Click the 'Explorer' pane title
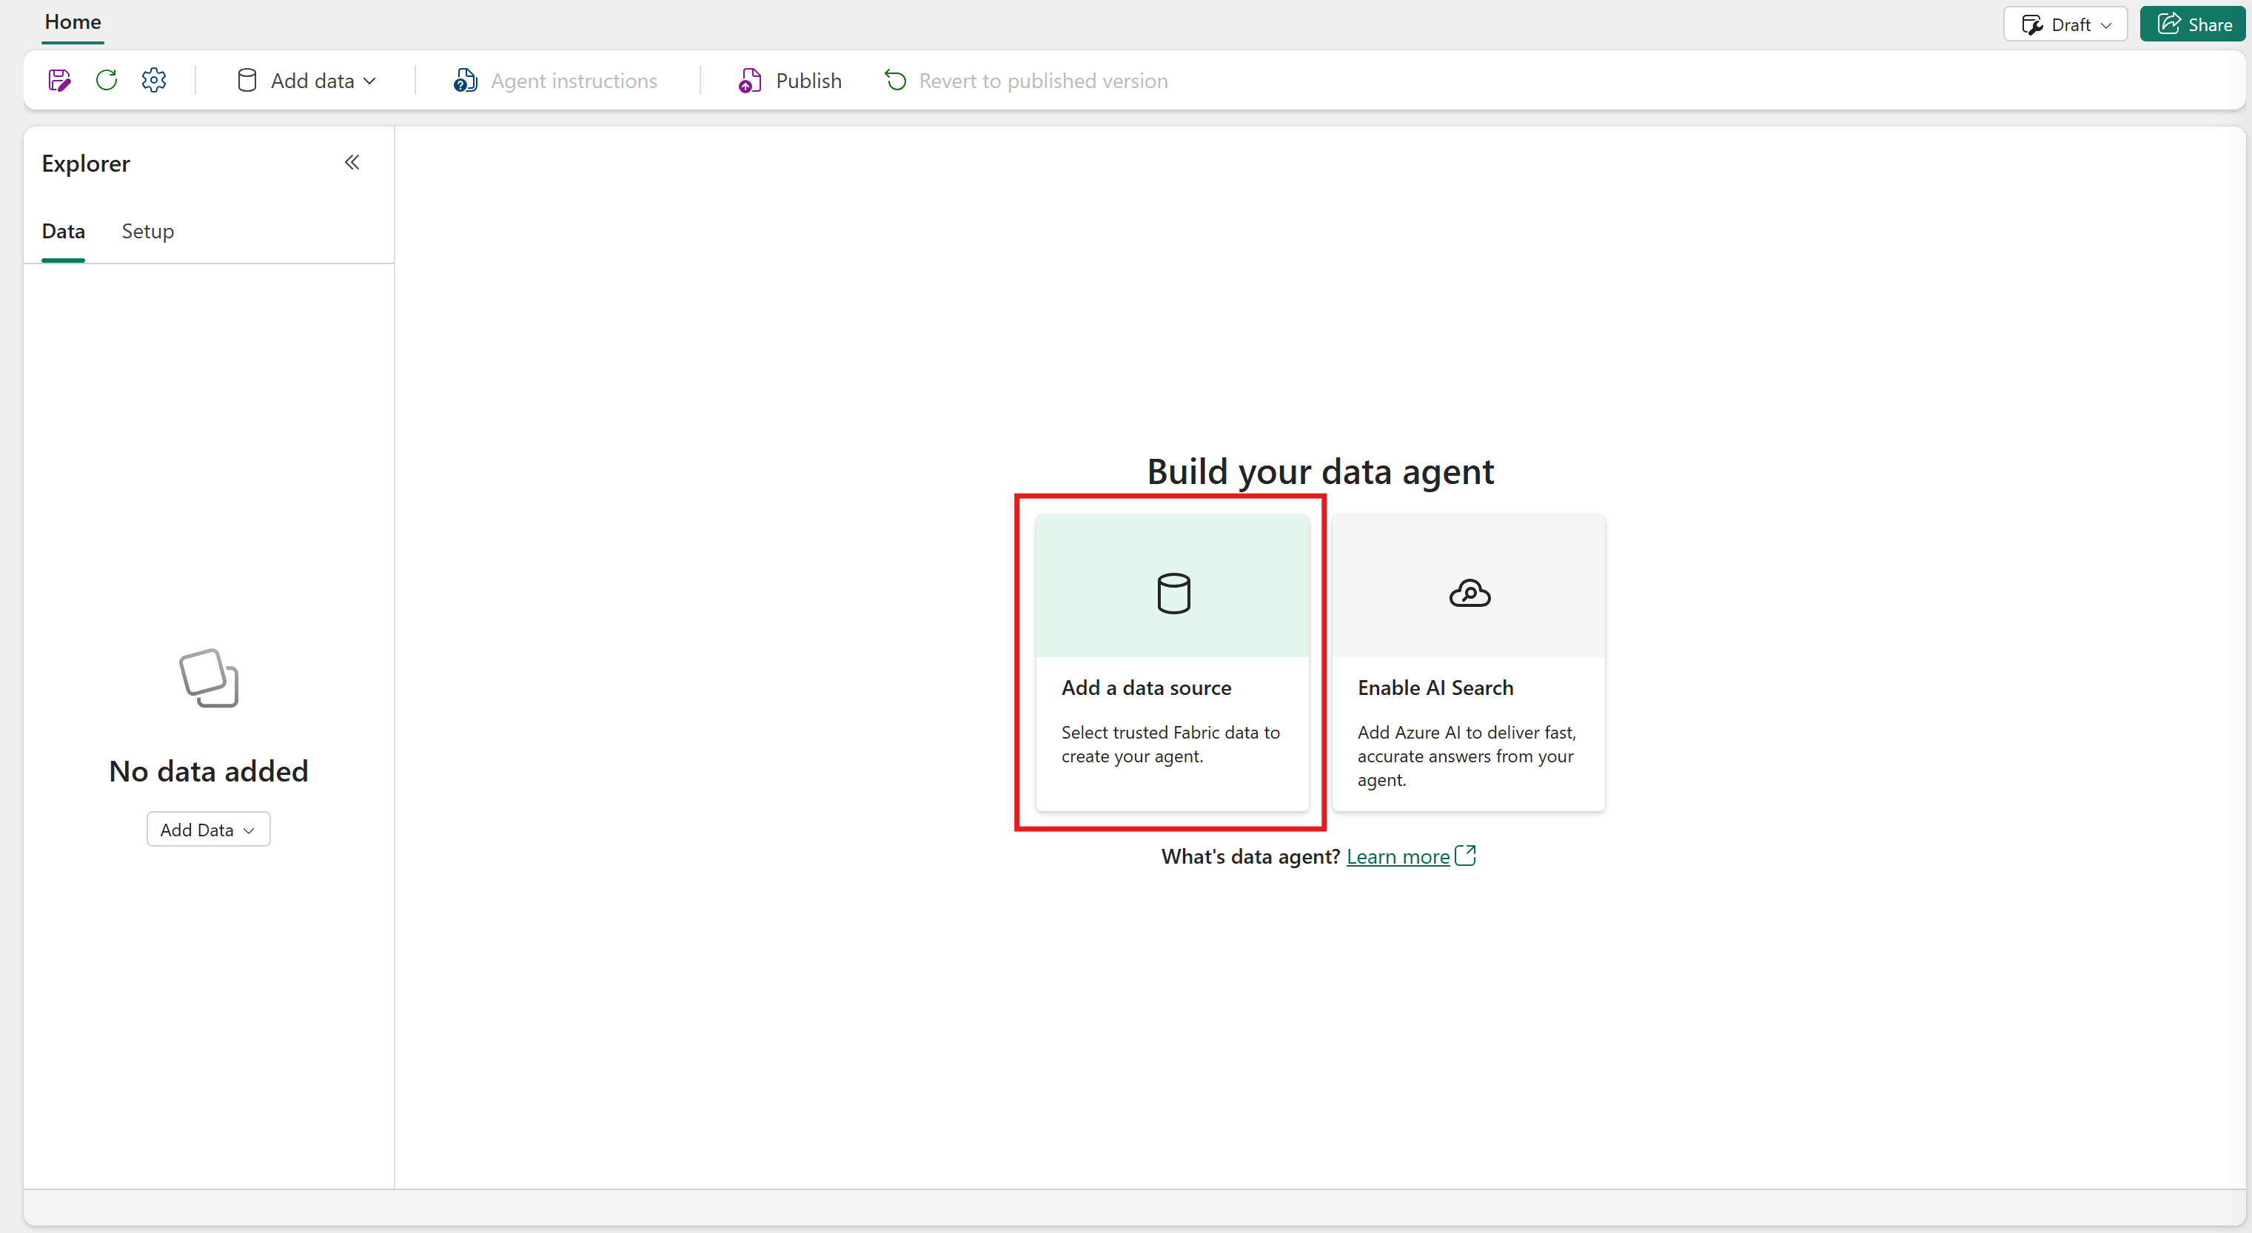2252x1233 pixels. pyautogui.click(x=86, y=164)
